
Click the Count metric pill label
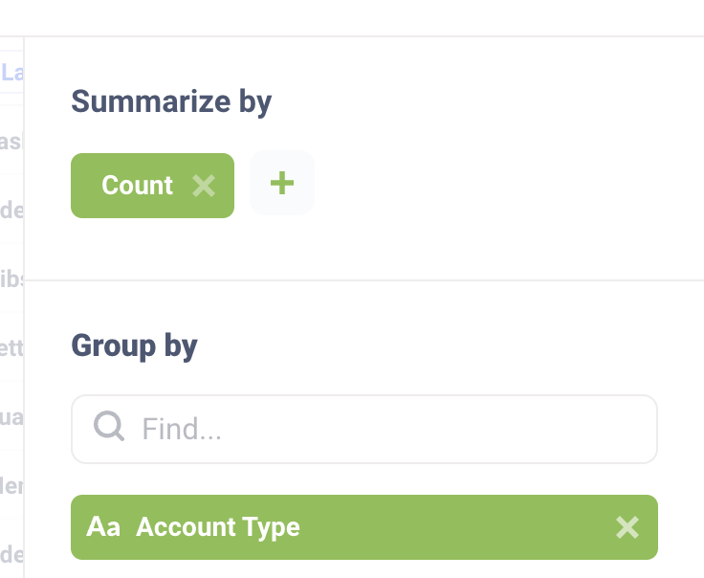coord(137,185)
